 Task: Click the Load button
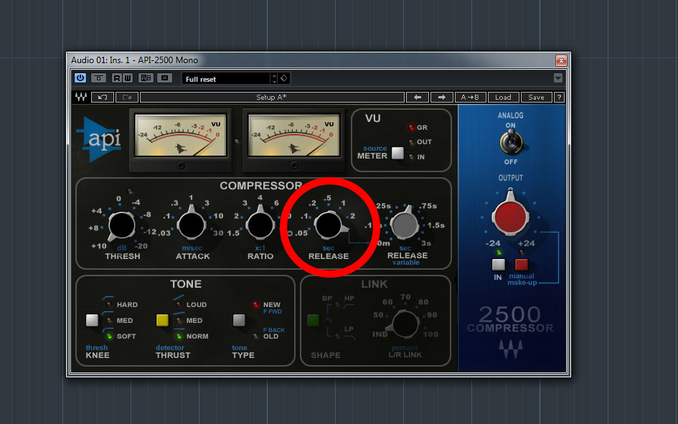pyautogui.click(x=504, y=98)
